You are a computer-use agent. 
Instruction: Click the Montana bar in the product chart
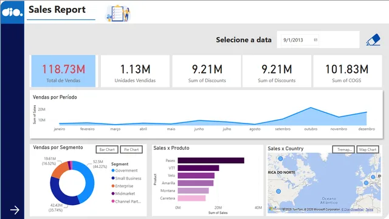[193, 190]
